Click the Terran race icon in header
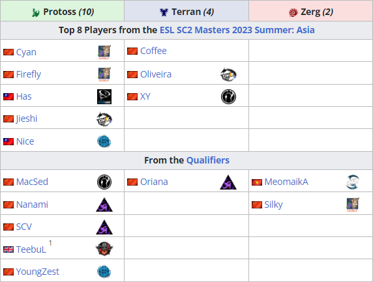373x282 pixels. pos(164,12)
